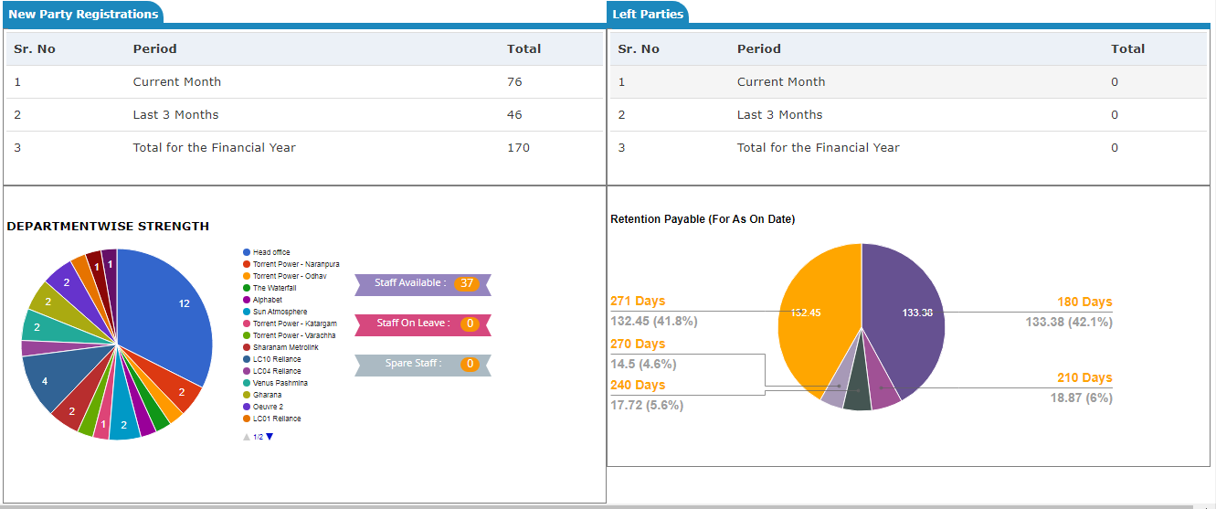Click the Alphabet legend marker
The width and height of the screenshot is (1216, 509).
[x=247, y=300]
